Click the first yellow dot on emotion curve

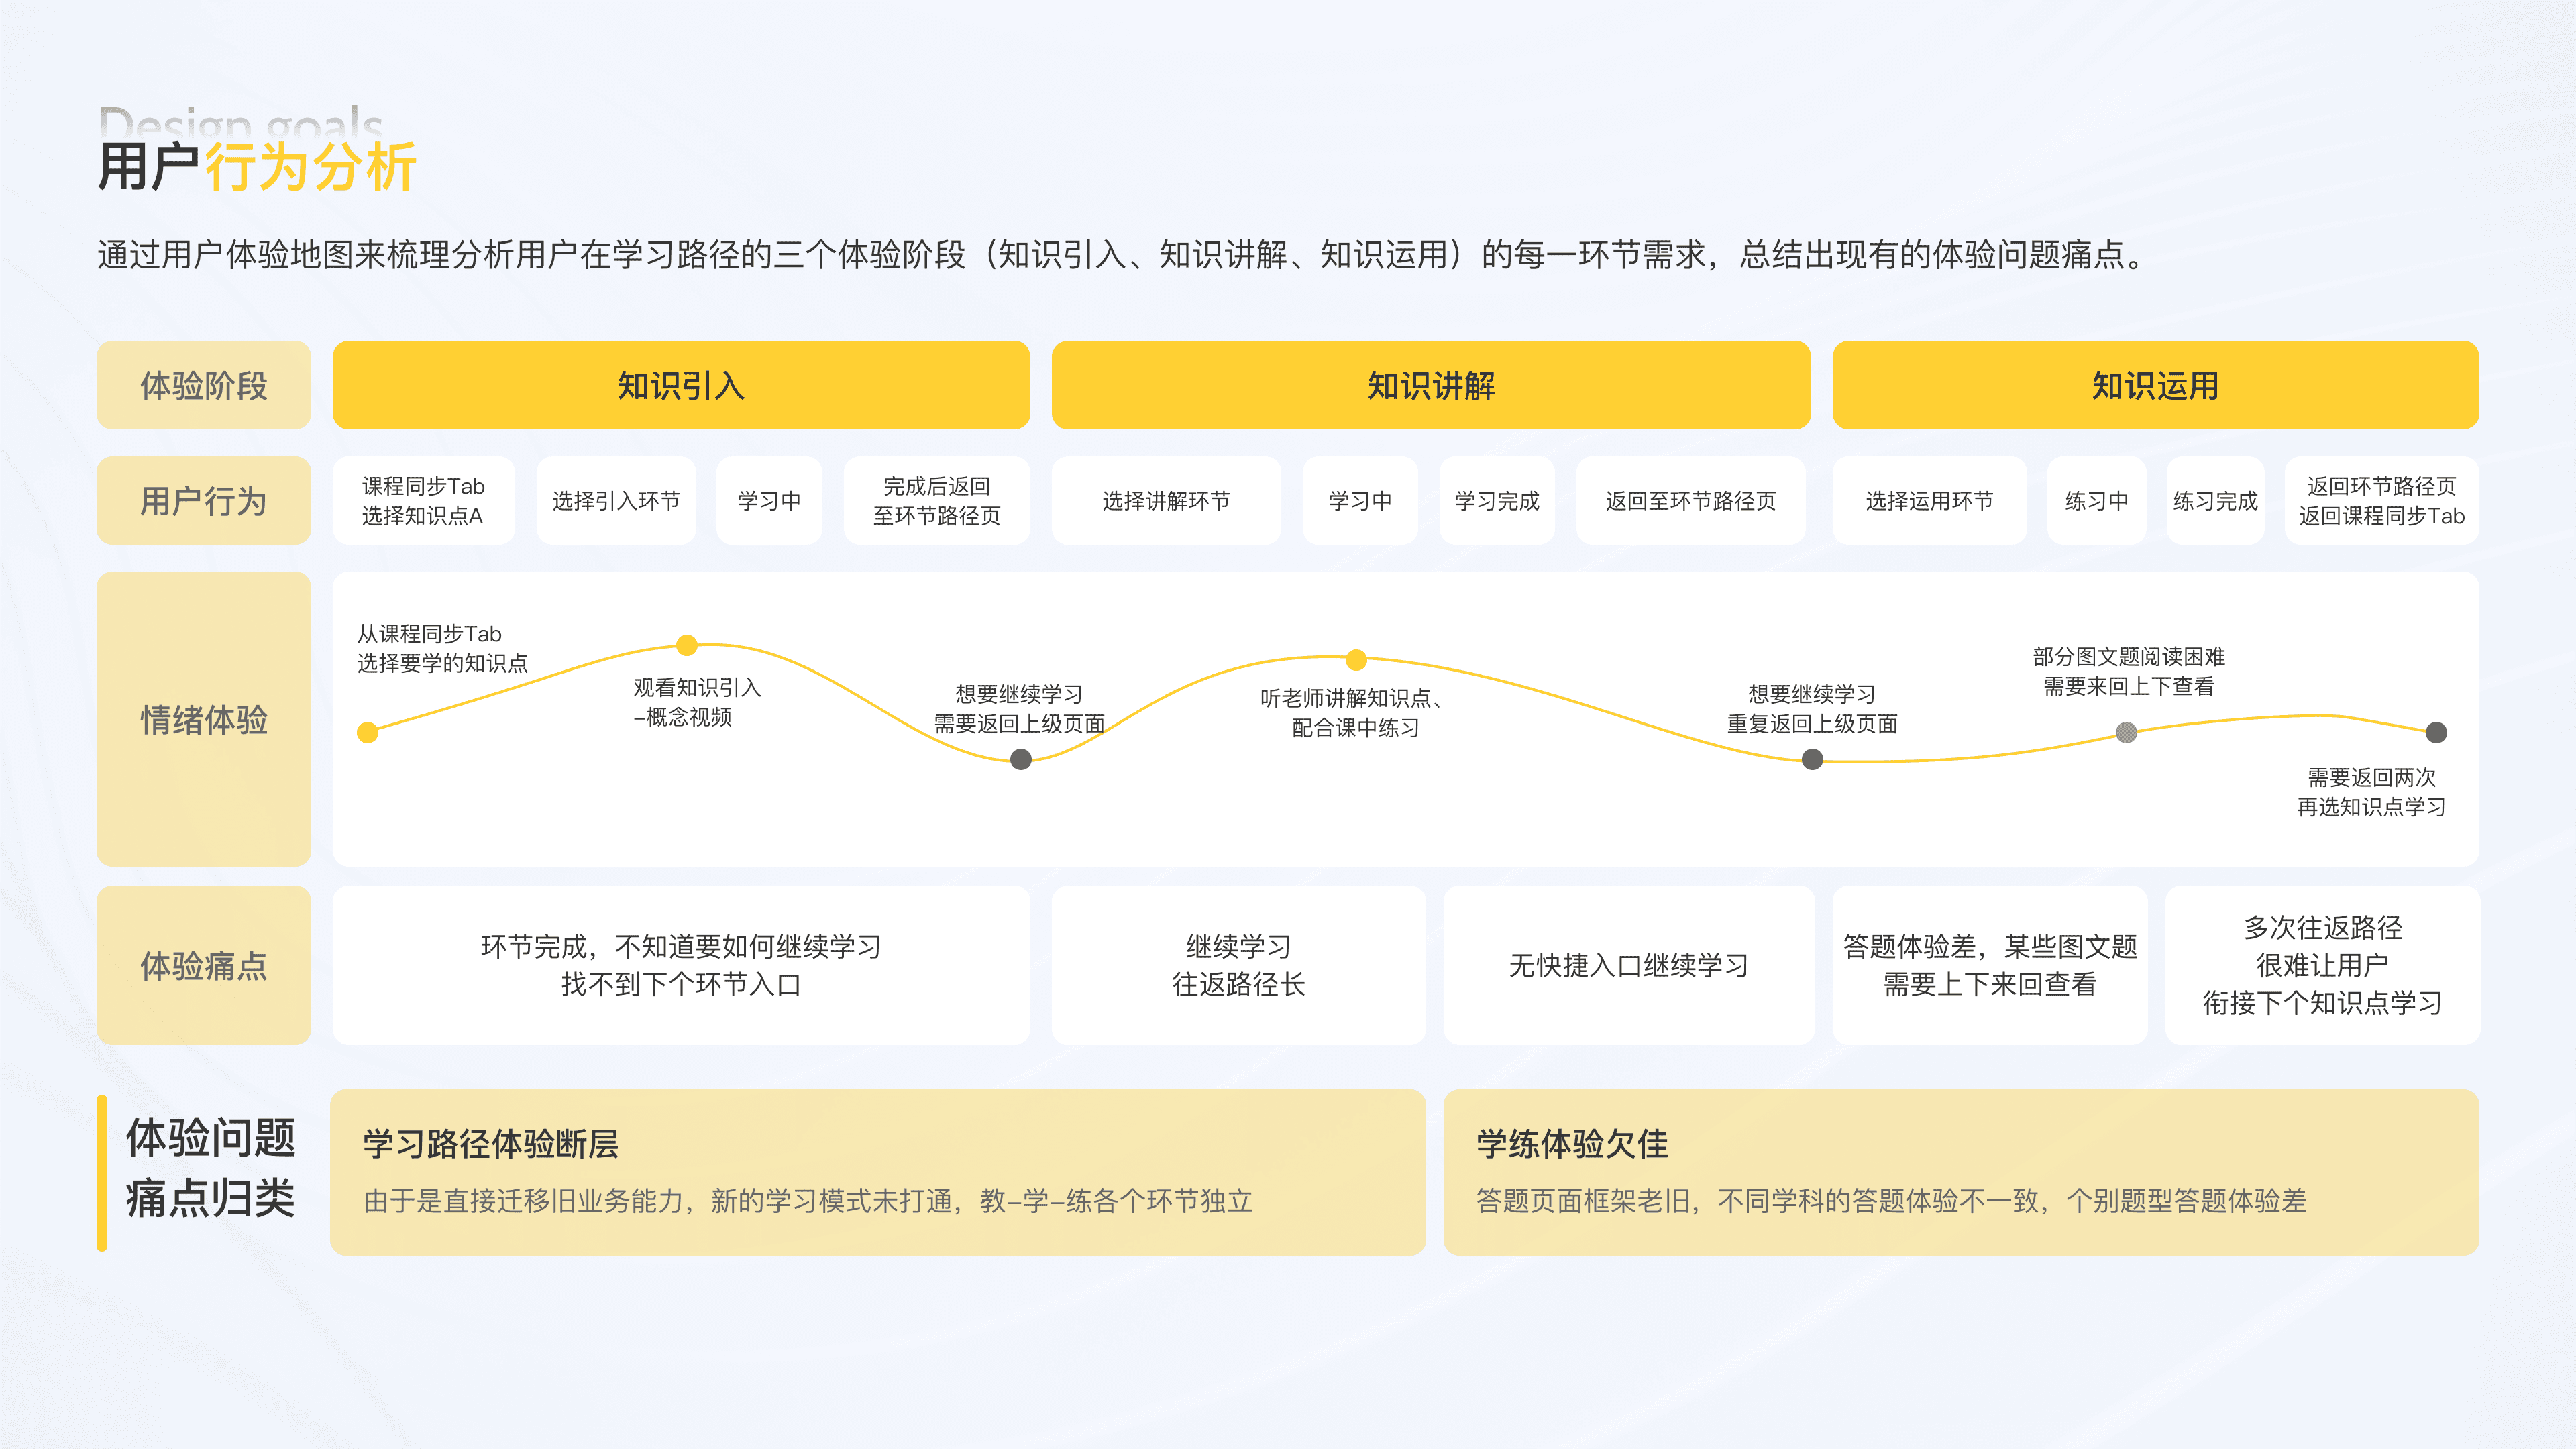[368, 733]
